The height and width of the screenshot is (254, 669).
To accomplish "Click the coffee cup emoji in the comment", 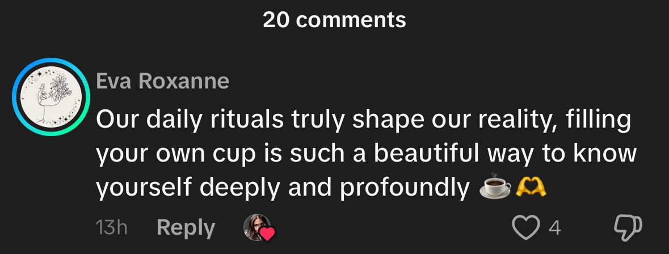I will 495,188.
